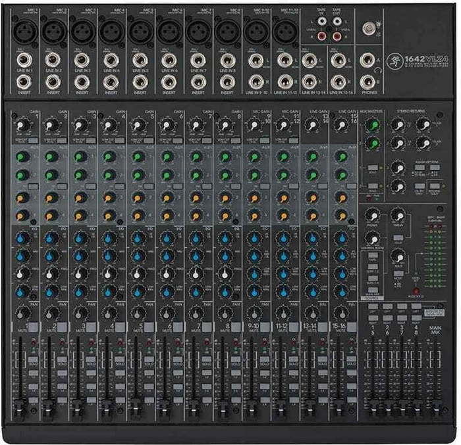461x445 pixels.
Task: Click channel 8's green Aux 2 knob
Action: click(225, 176)
